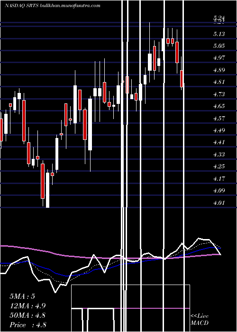Click the 4.73 price axis label
Screen dimensions: 237x332
219,94
